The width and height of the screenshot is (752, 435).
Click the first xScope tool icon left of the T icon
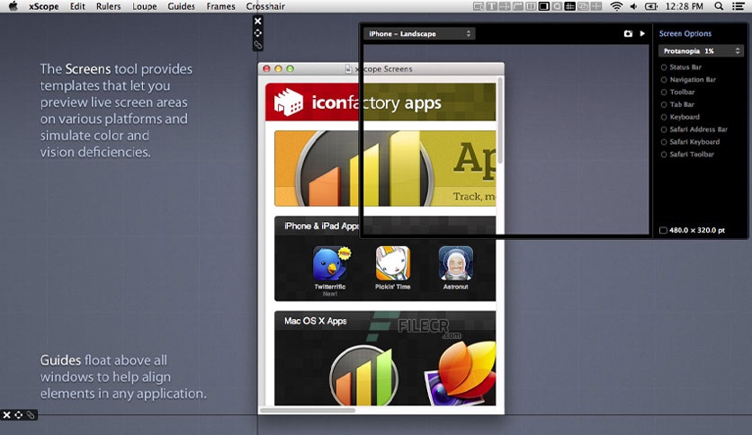[x=479, y=6]
